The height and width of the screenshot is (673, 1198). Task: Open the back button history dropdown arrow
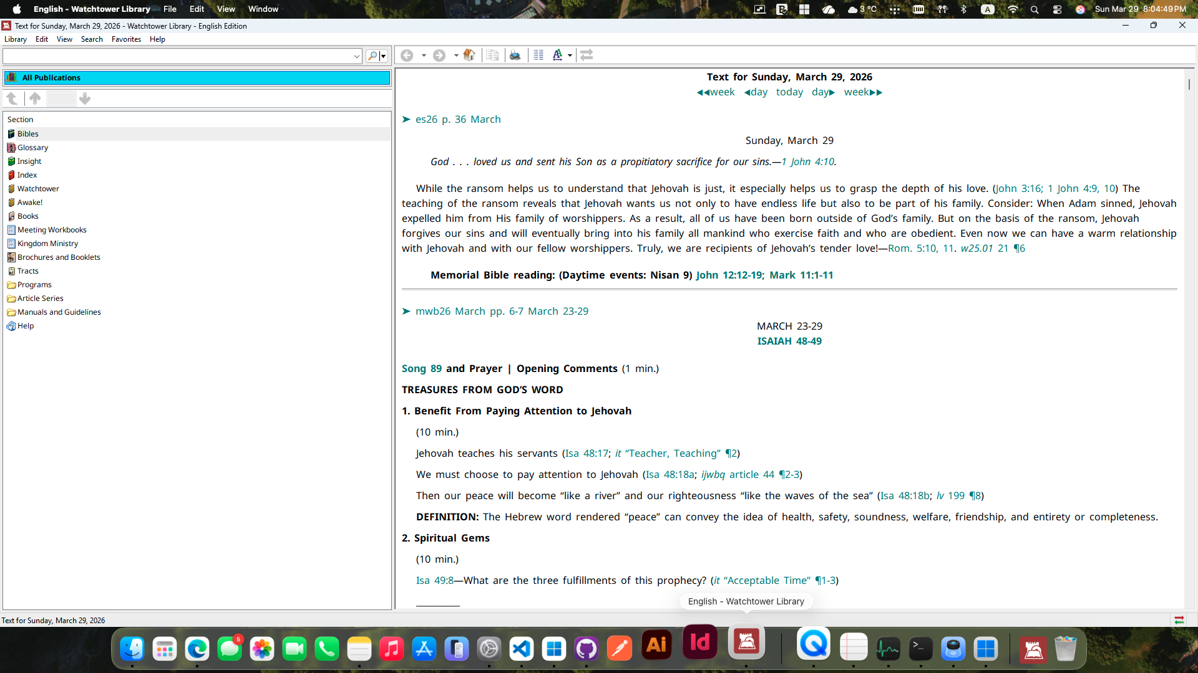point(424,55)
